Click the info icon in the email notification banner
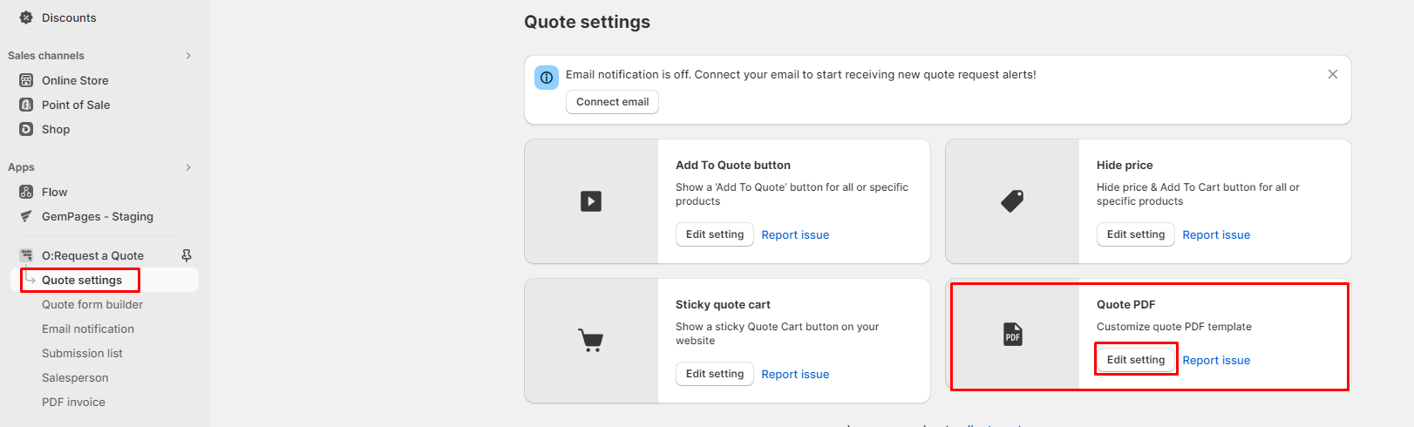Viewport: 1414px width, 427px height. (547, 78)
